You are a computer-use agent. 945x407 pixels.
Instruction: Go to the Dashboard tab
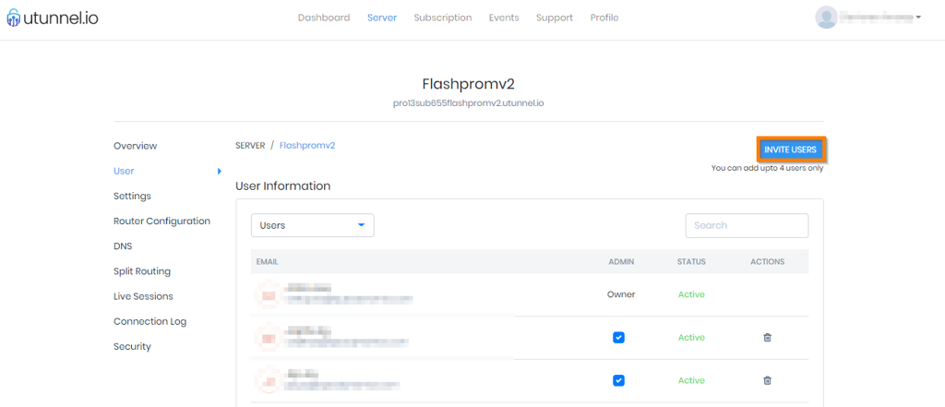tap(324, 18)
